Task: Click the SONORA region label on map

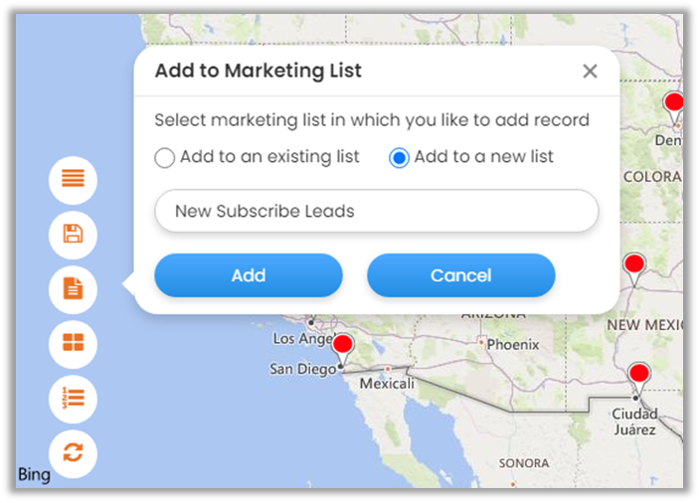Action: (x=524, y=463)
